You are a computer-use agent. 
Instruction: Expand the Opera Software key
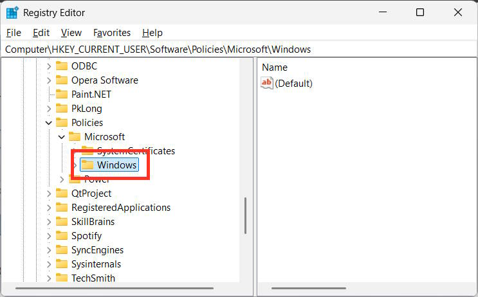point(49,80)
